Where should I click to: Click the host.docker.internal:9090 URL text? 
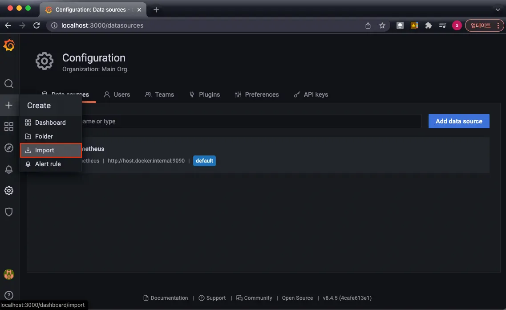click(146, 161)
